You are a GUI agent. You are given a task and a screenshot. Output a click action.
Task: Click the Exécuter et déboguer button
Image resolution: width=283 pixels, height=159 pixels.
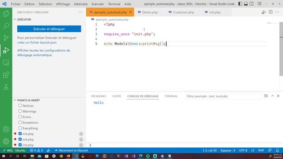point(49,29)
